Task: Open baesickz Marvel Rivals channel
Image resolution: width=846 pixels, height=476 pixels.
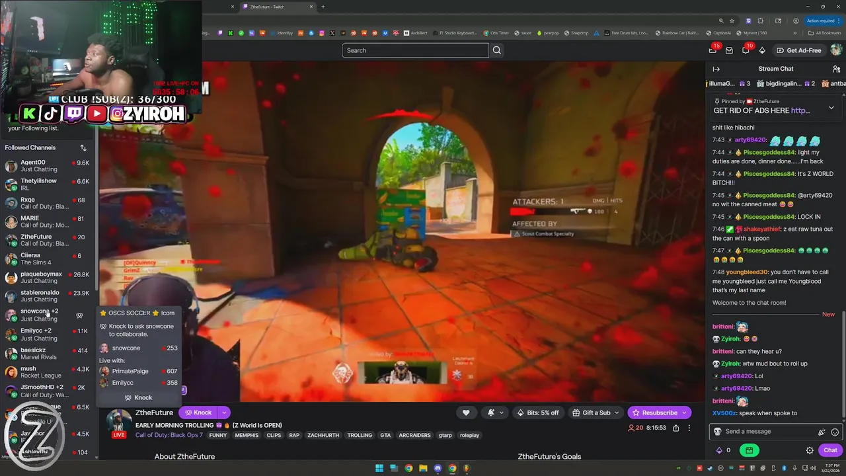Action: tap(48, 354)
